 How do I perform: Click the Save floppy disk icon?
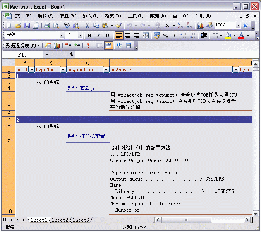click(x=27, y=26)
